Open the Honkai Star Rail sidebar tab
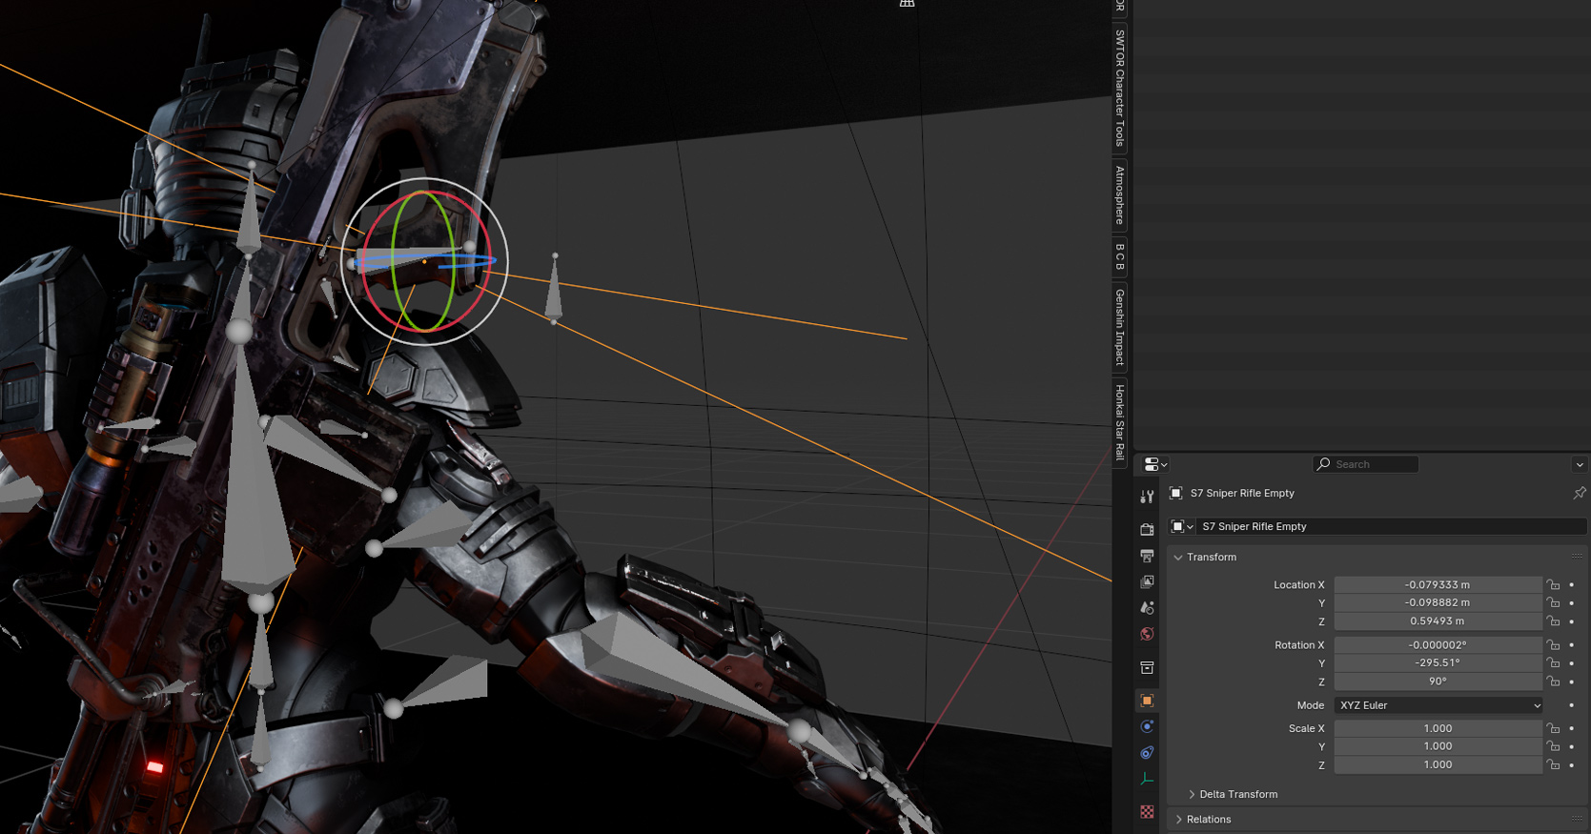 [x=1120, y=422]
